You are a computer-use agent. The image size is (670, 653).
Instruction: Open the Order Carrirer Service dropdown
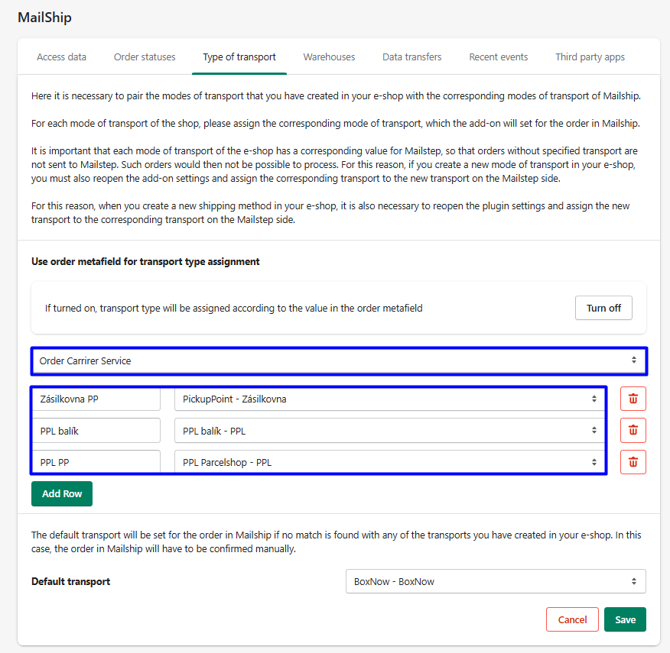tap(339, 360)
